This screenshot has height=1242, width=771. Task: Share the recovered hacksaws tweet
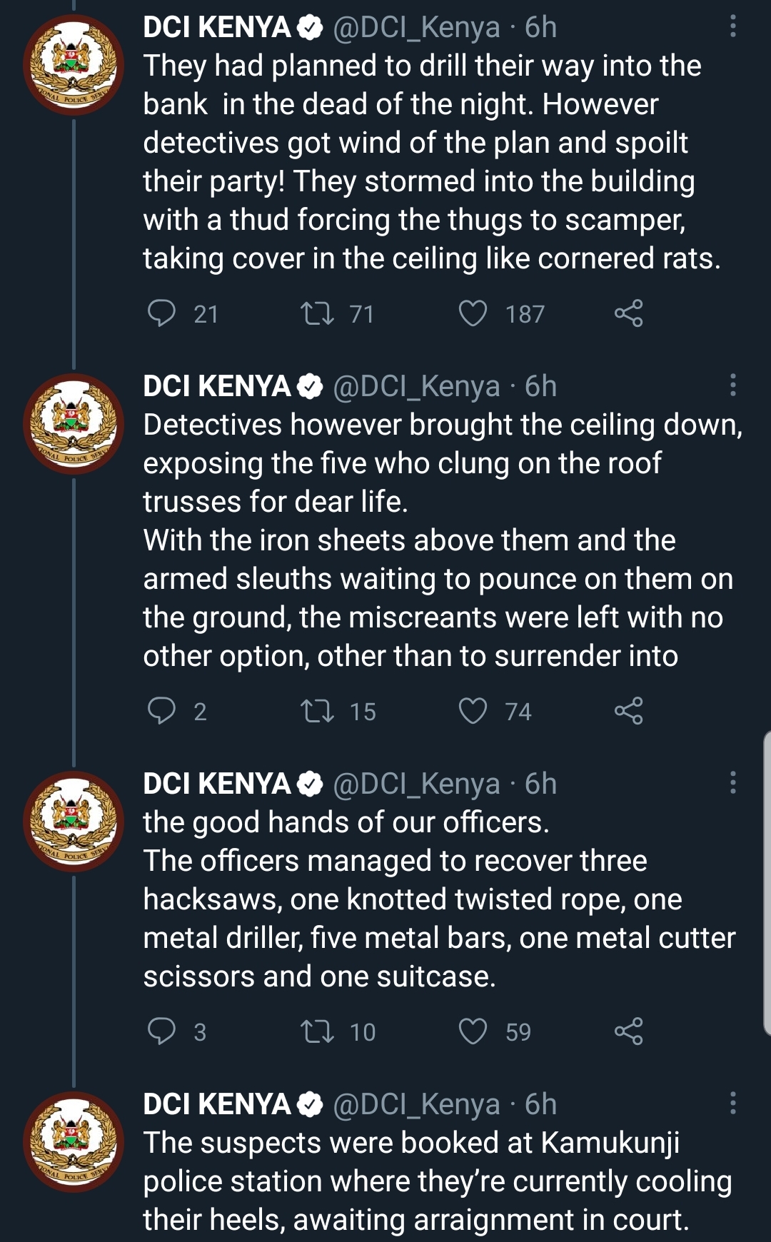pyautogui.click(x=628, y=1031)
